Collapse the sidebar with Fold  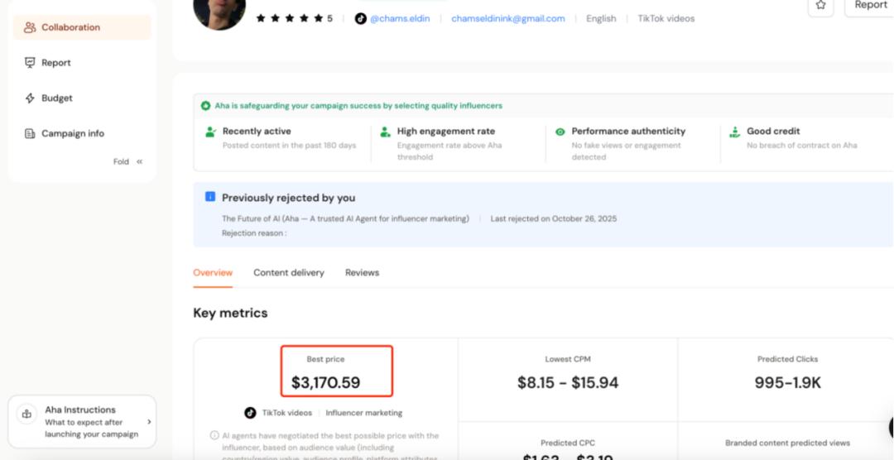(x=128, y=161)
